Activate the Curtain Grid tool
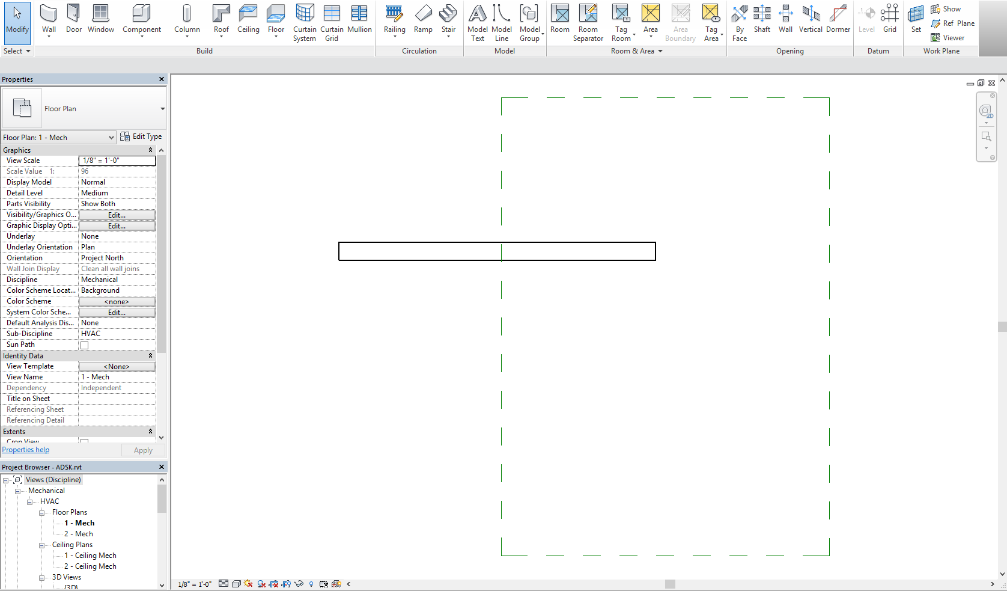1007x591 pixels. coord(332,23)
